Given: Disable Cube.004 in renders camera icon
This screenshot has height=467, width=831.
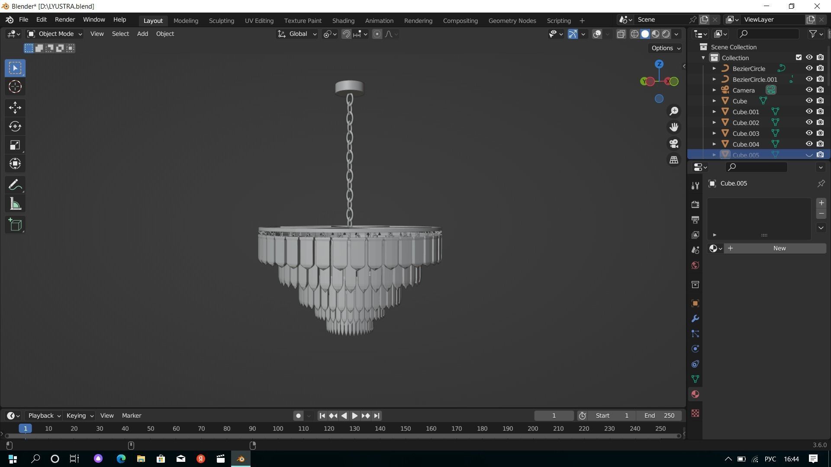Looking at the screenshot, I should coord(820,144).
